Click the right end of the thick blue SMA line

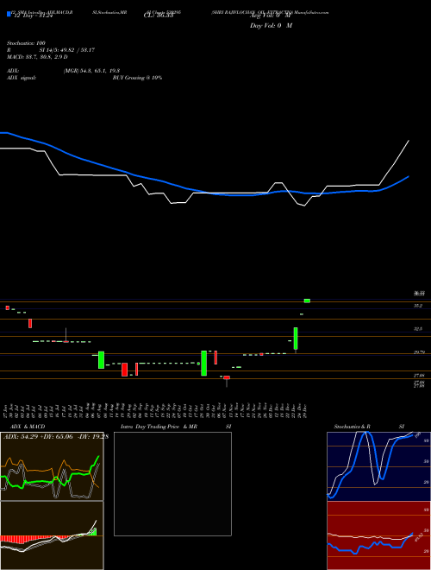409,177
